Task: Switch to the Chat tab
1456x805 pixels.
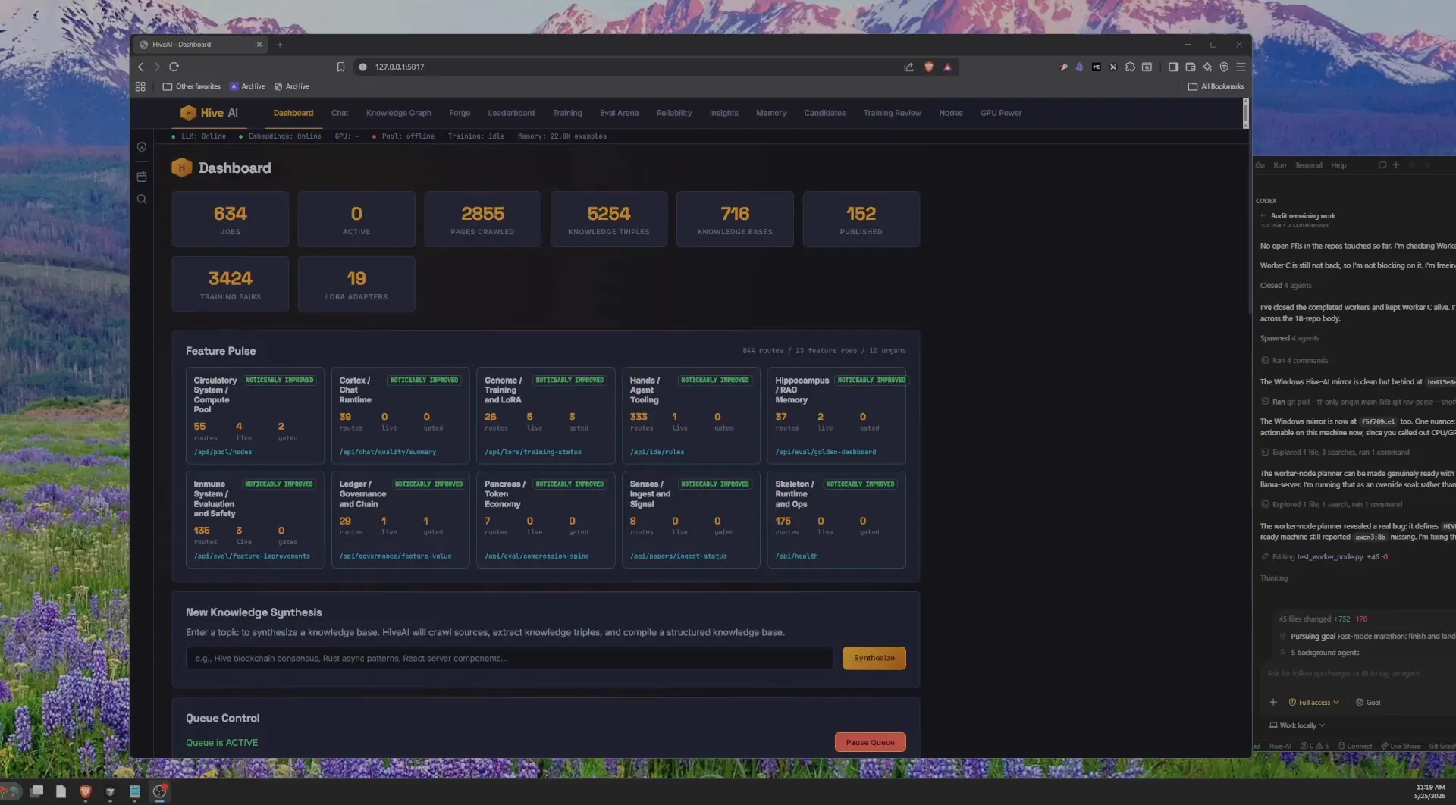Action: pyautogui.click(x=340, y=113)
